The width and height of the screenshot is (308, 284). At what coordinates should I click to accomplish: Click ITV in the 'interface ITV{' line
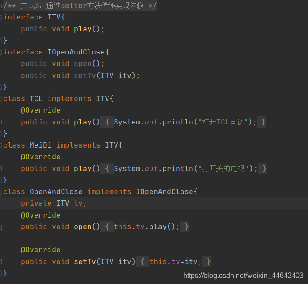[x=54, y=17]
